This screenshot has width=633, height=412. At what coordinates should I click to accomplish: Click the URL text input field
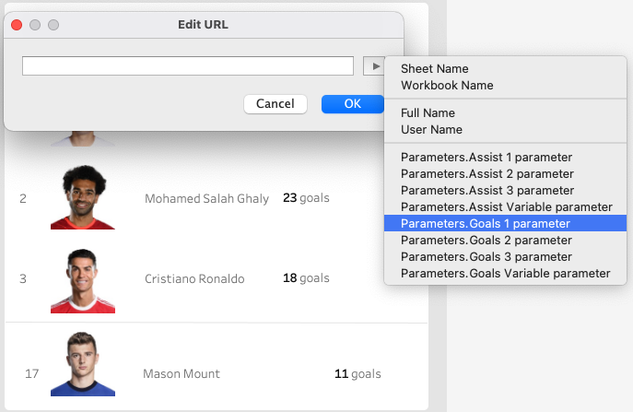point(188,66)
